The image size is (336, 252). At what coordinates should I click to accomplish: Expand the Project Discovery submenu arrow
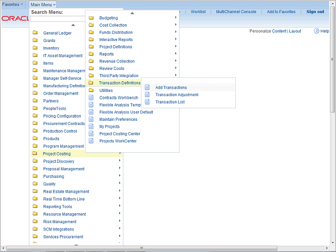tap(120, 160)
